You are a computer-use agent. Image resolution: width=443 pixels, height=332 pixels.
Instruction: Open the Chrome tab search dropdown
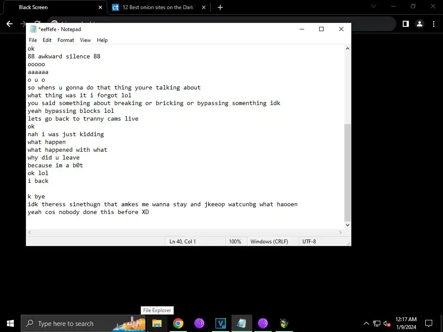click(x=373, y=6)
